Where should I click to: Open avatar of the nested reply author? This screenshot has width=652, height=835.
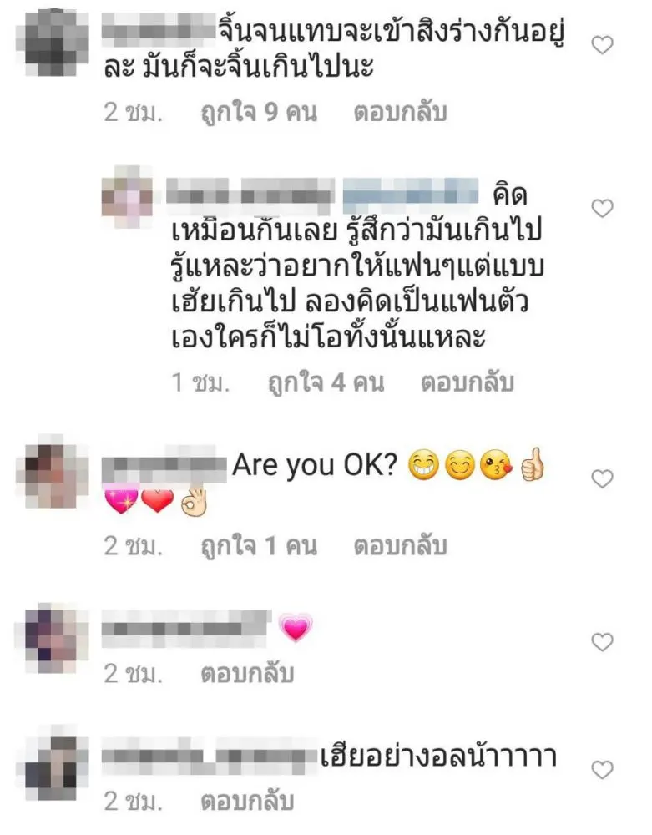coord(128,197)
